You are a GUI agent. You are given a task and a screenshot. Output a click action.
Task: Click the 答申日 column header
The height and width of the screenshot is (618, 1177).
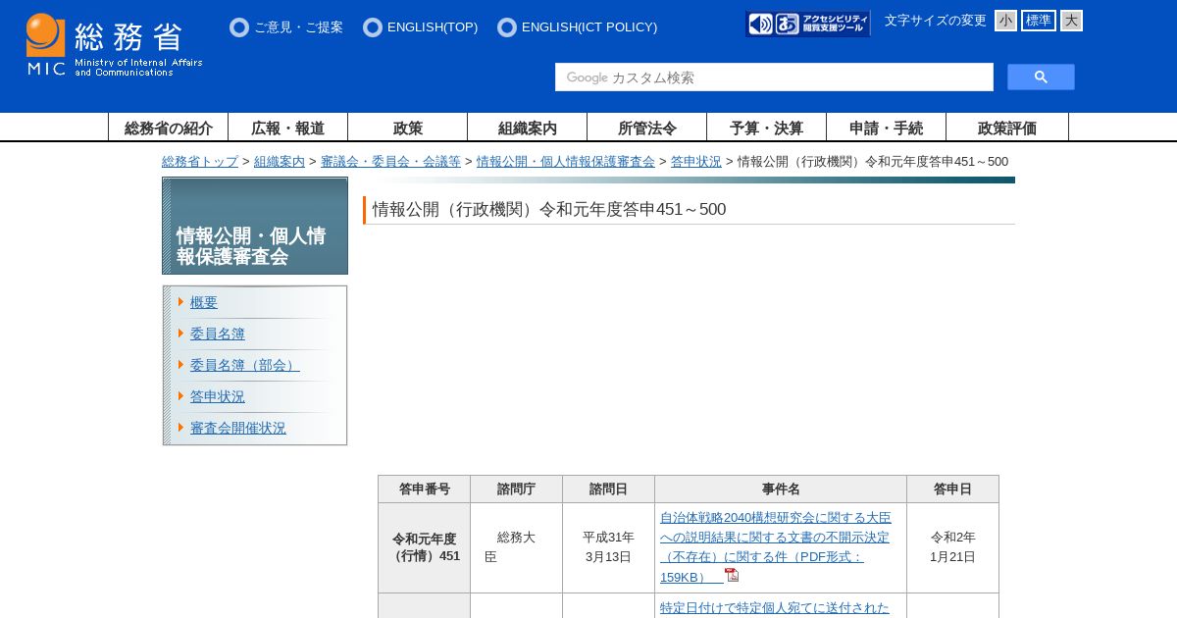coord(953,489)
